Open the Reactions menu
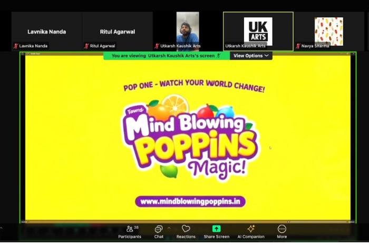This screenshot has width=369, height=246. (x=186, y=232)
